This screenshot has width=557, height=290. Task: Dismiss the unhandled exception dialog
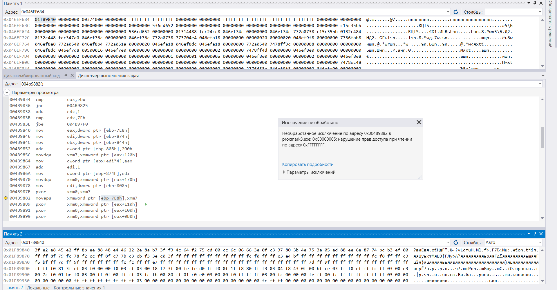(x=419, y=122)
